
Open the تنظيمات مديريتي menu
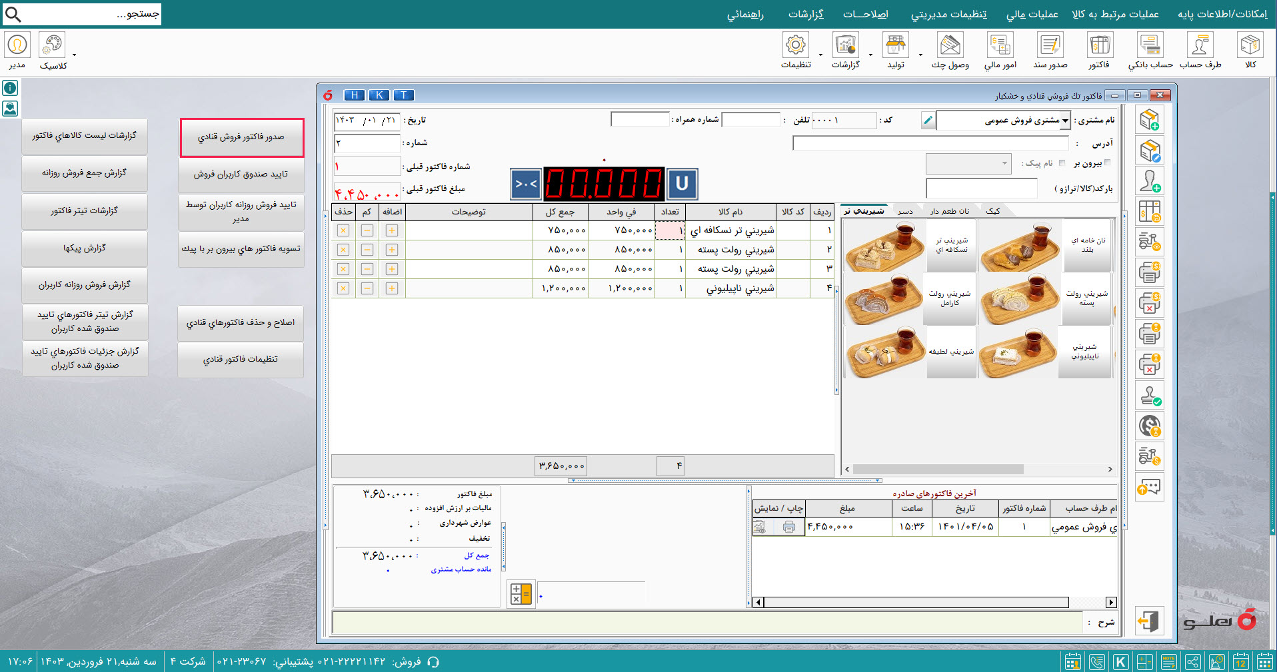(948, 14)
